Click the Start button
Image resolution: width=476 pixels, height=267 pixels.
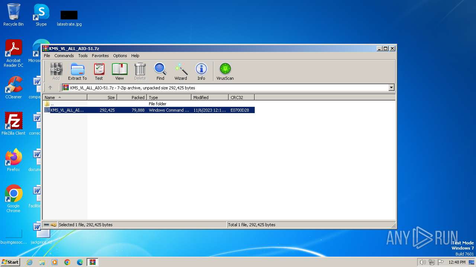click(x=10, y=262)
